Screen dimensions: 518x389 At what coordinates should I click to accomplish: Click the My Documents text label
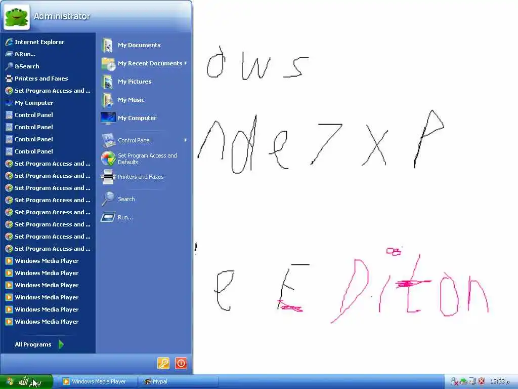click(x=139, y=45)
